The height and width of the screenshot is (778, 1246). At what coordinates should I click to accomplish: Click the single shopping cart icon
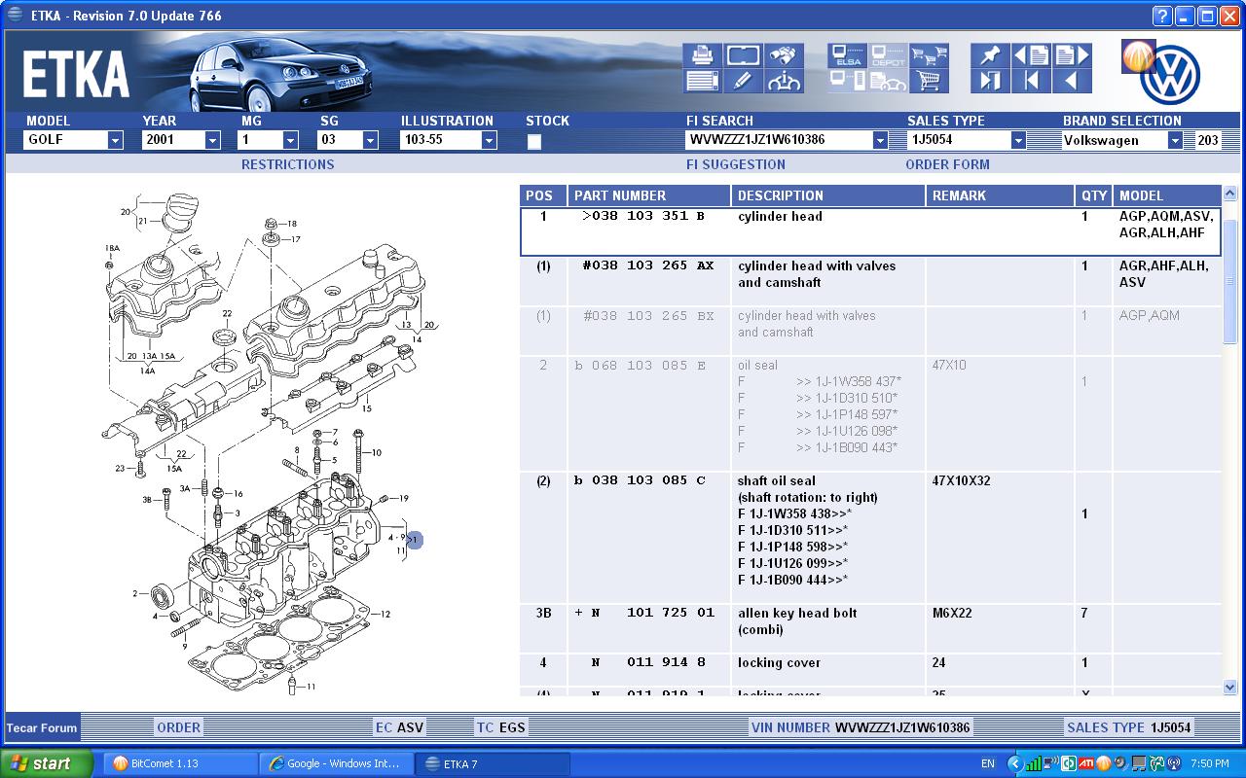[930, 81]
